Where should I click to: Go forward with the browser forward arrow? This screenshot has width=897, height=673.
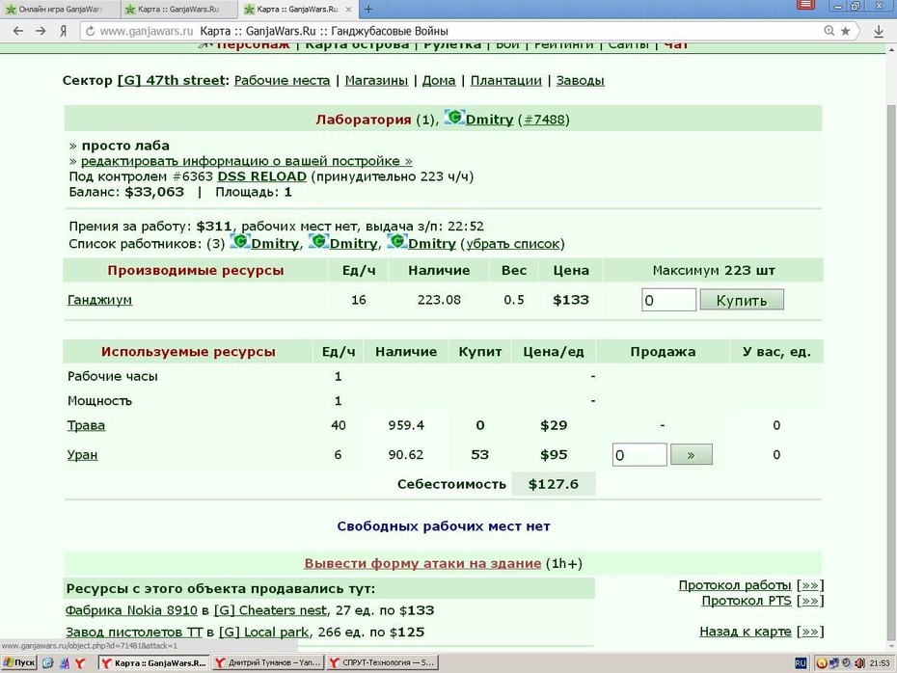[x=41, y=31]
